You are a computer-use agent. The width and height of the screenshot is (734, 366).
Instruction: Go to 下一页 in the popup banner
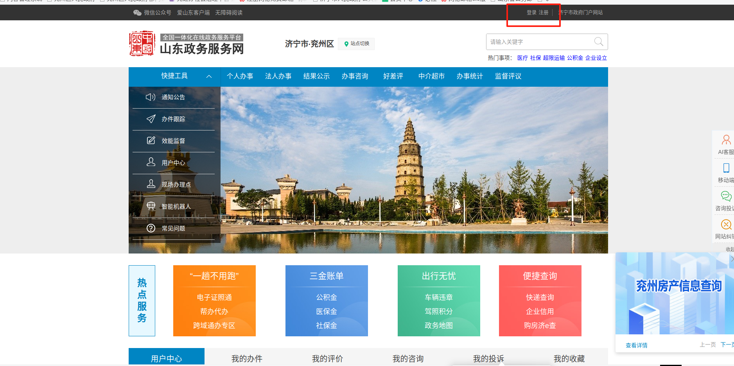click(727, 345)
